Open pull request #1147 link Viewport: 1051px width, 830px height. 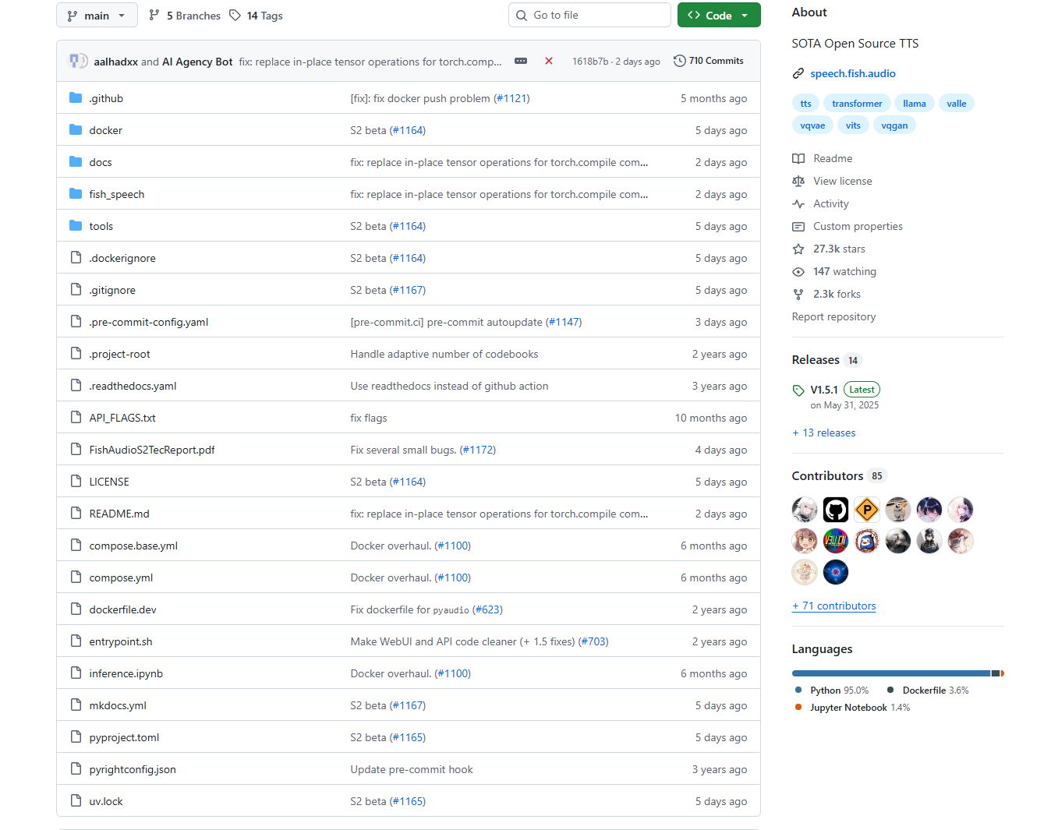coord(564,322)
